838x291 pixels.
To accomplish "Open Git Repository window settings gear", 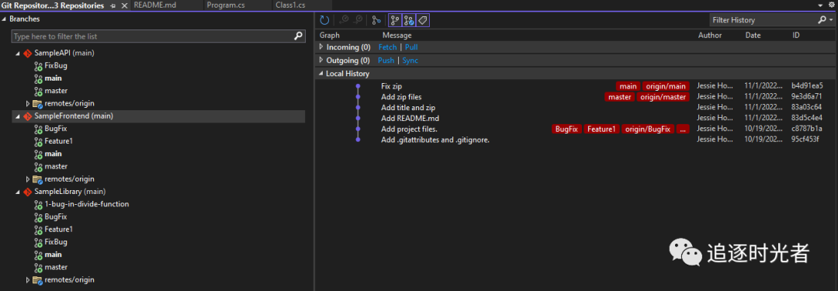I will tap(831, 5).
